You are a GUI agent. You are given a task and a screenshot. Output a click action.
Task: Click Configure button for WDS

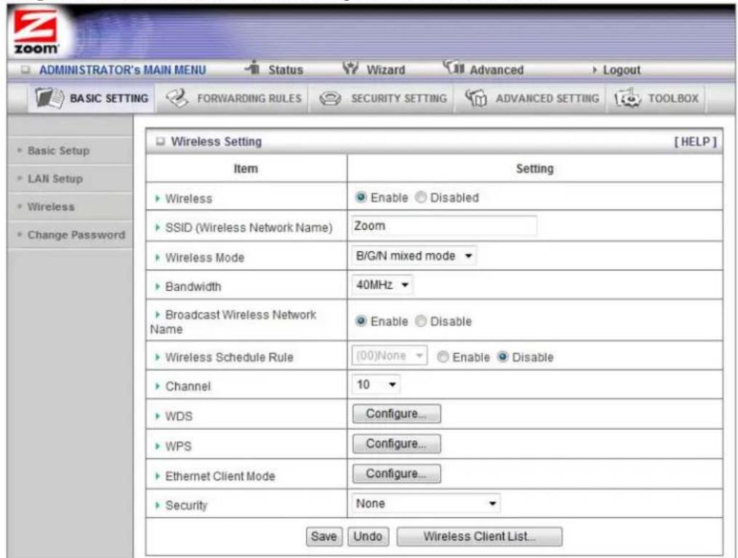click(397, 414)
